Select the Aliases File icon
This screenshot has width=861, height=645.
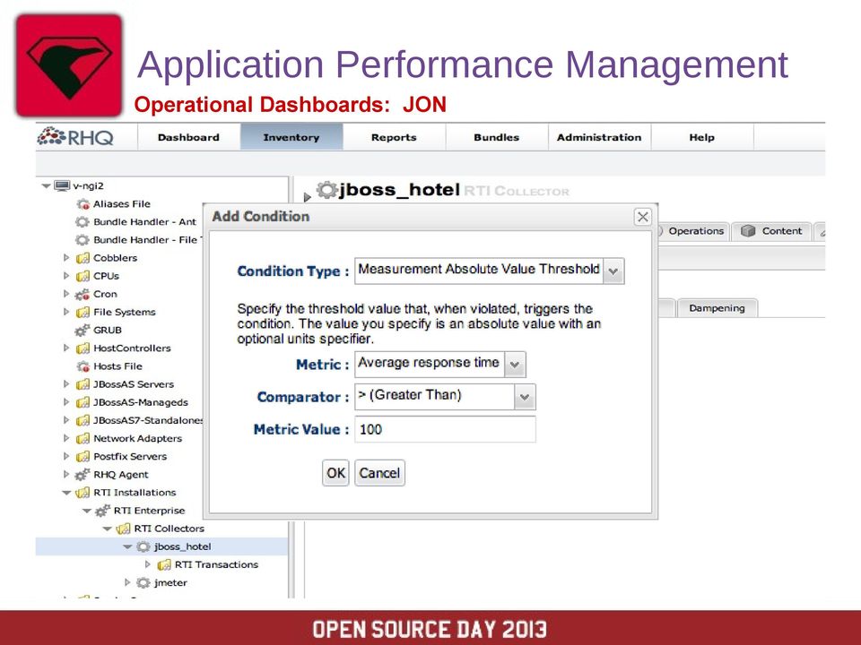83,204
